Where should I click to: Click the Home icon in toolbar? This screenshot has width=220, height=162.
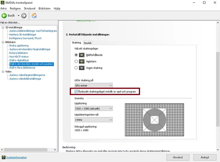click(34, 15)
